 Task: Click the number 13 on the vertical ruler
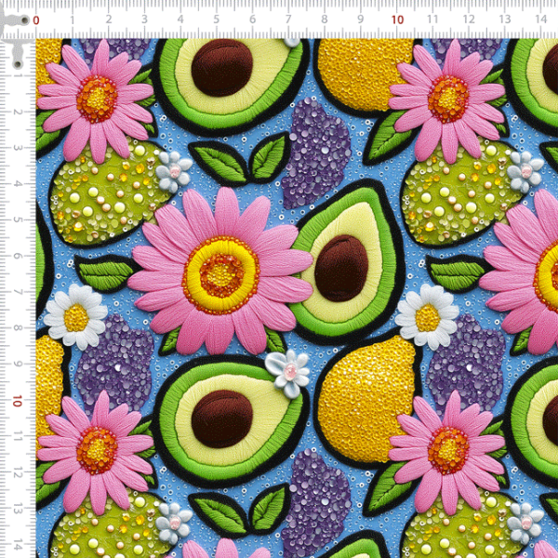[17, 509]
